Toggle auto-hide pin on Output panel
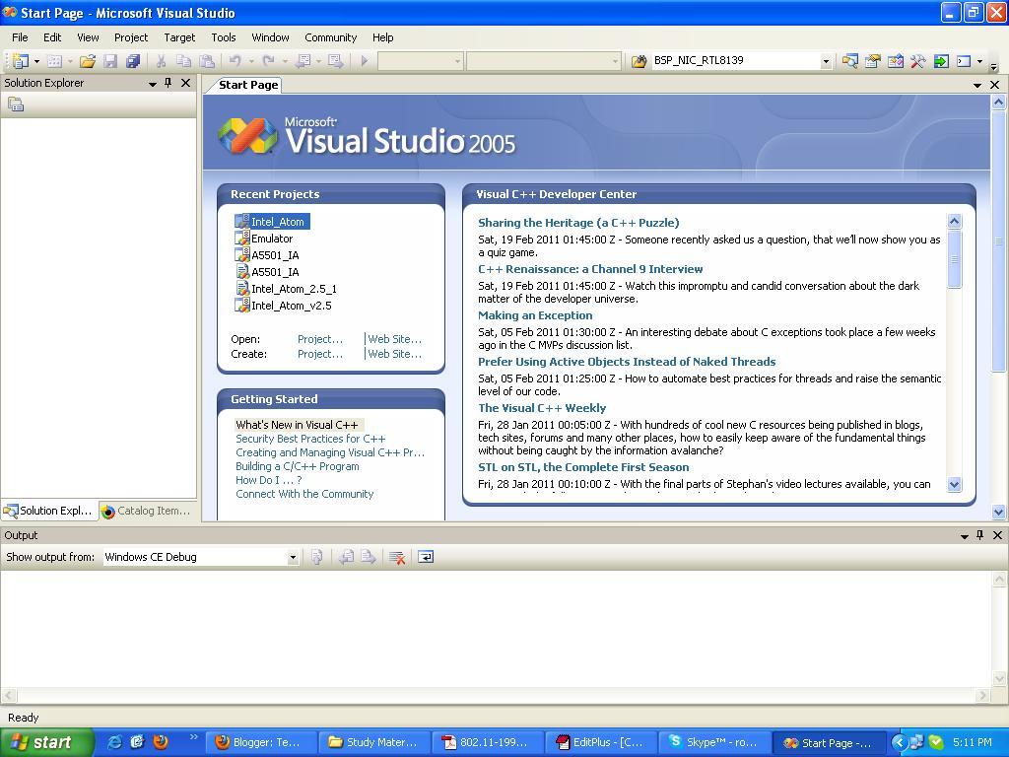 980,535
